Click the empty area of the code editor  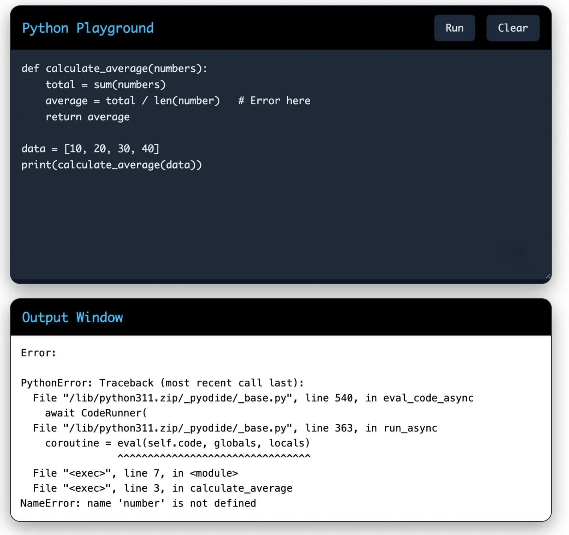click(281, 223)
